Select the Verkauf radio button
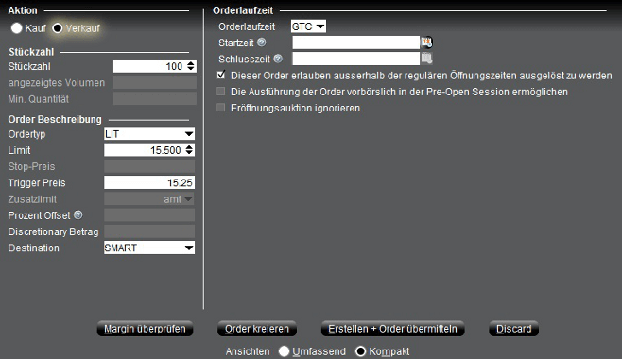The image size is (622, 359). click(58, 28)
